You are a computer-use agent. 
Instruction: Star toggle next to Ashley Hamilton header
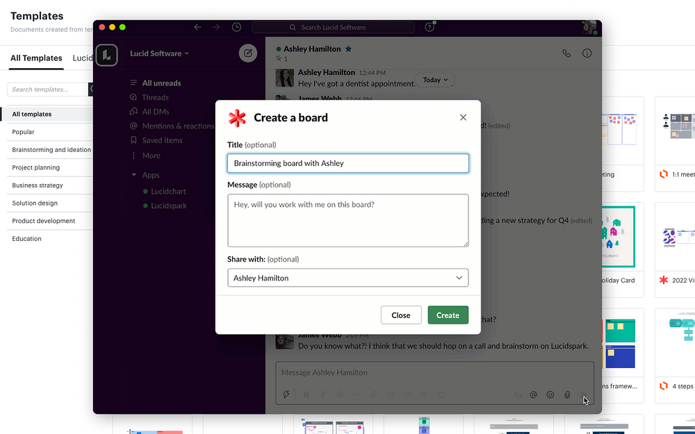348,49
